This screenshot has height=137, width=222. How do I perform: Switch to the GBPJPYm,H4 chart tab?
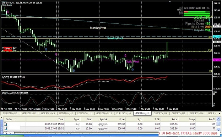pos(196,113)
